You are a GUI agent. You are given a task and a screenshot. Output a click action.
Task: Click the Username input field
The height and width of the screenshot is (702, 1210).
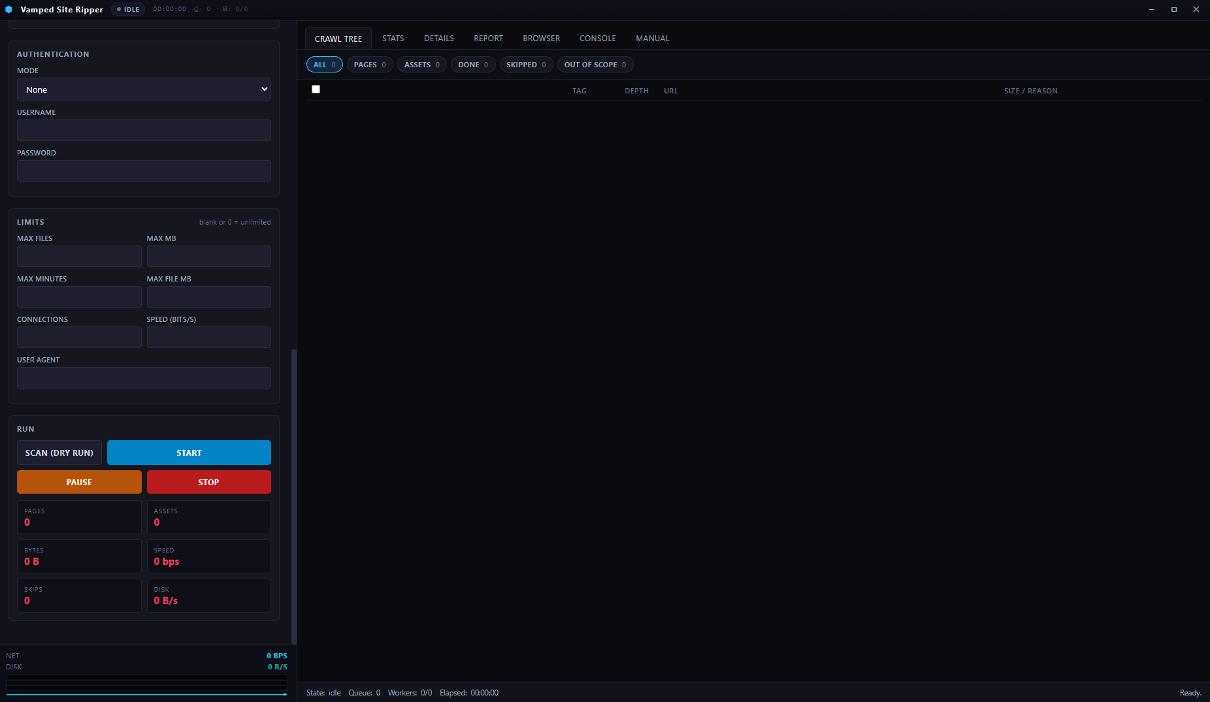click(x=144, y=130)
